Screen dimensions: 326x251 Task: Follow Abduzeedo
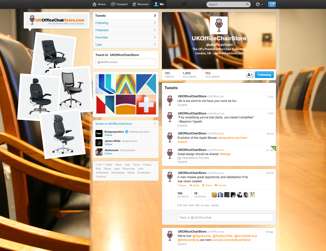tap(108, 154)
